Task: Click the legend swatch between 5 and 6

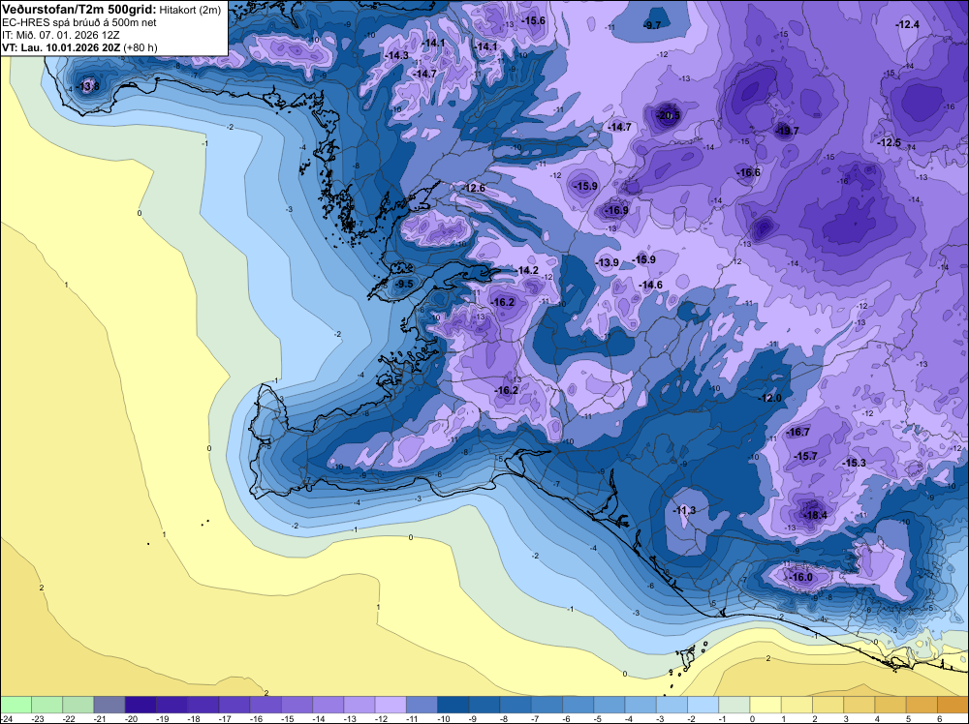Action: pos(922,705)
